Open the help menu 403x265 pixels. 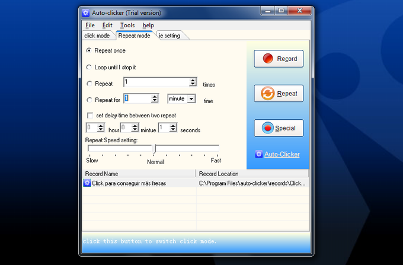[148, 25]
